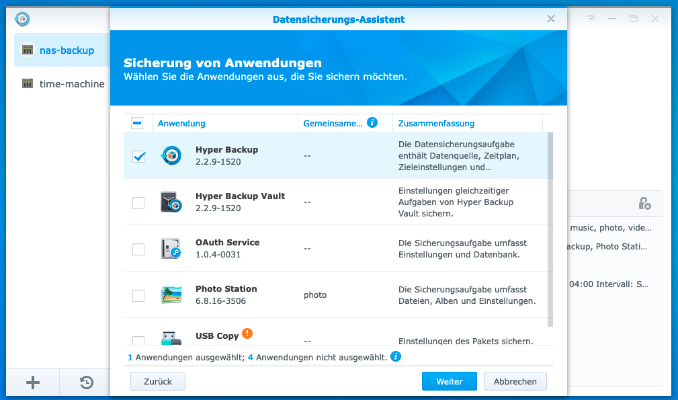Click the Hyper Backup application icon
The height and width of the screenshot is (400, 678).
171,156
